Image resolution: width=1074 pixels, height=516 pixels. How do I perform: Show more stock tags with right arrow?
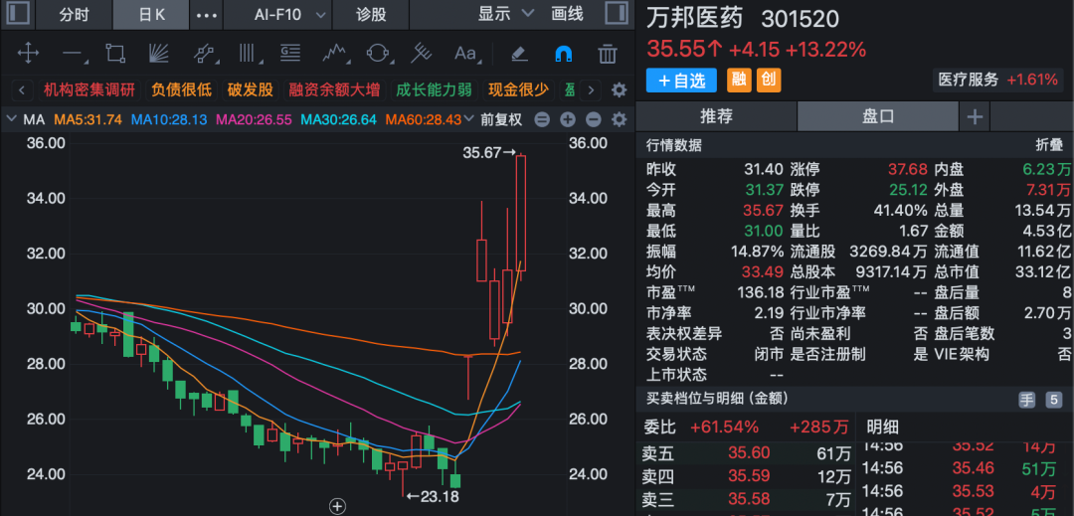coord(591,89)
